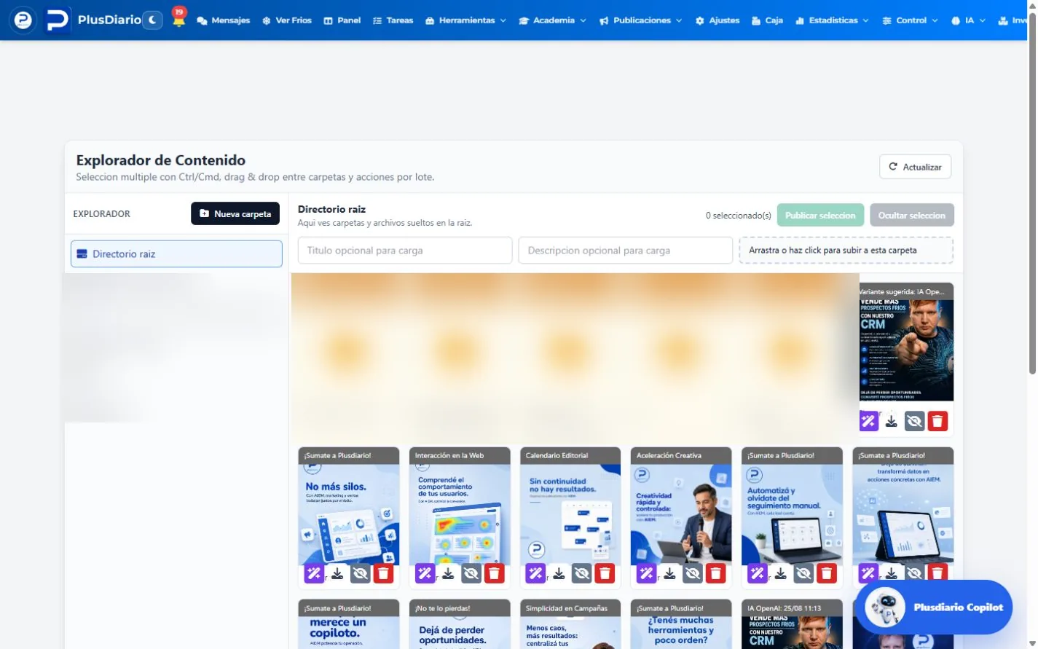1038x649 pixels.
Task: Hide the "Aceleración Creativa" card
Action: [692, 573]
